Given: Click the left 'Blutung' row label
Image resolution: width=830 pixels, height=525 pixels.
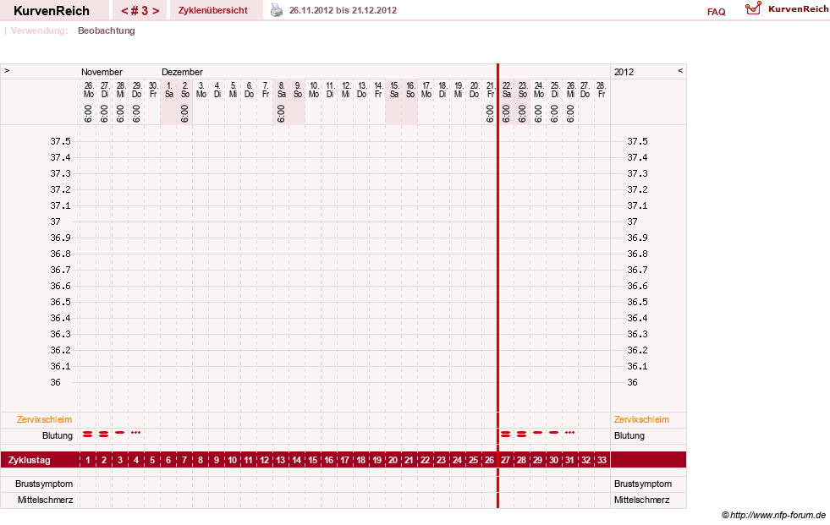Looking at the screenshot, I should click(58, 435).
